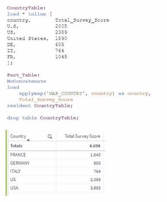
Task: Click the 1.045 score for FRANCE
Action: coord(95,155)
